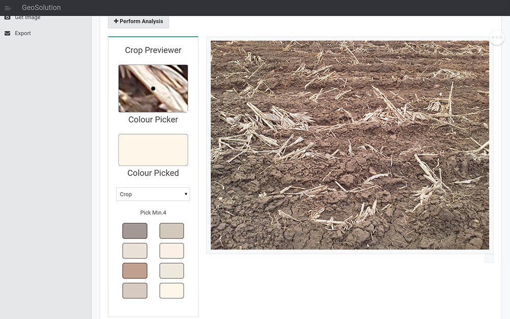Click the Crop Previewer zoomed thumbnail
This screenshot has height=319, width=510.
click(153, 88)
